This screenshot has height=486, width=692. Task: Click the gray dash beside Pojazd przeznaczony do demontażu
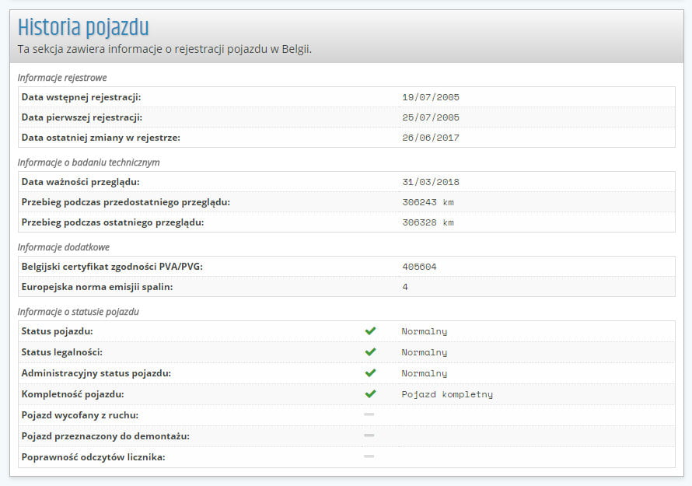tap(369, 435)
